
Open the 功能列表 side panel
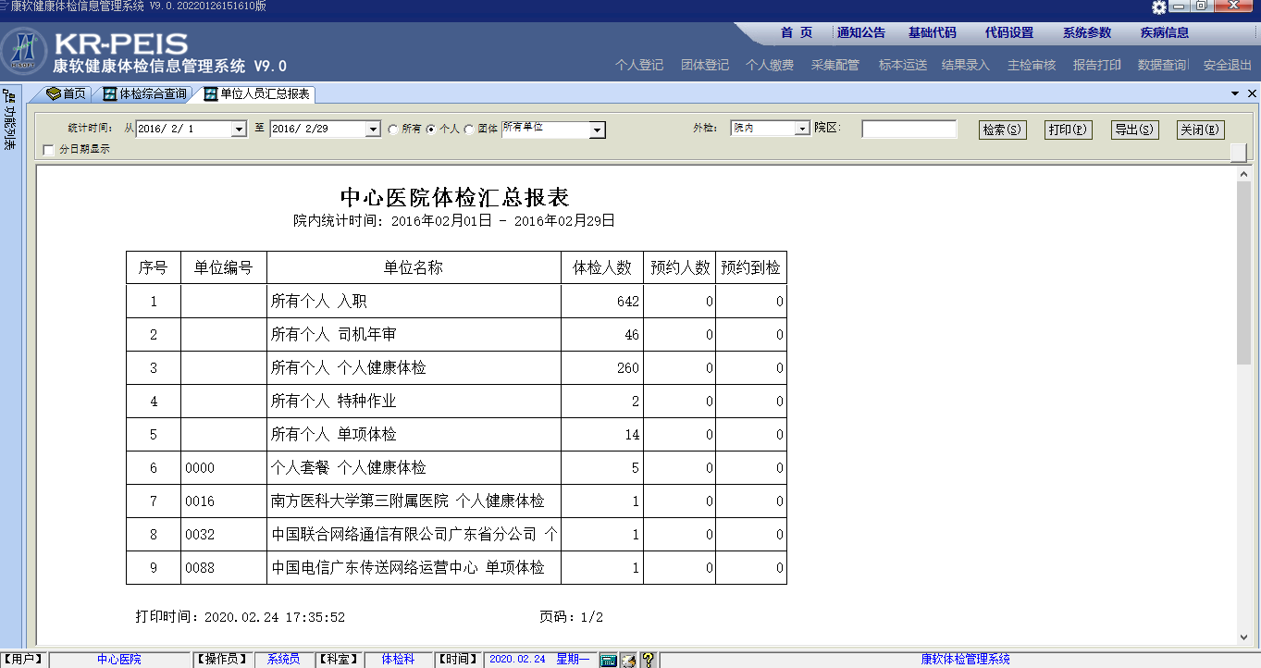[9, 120]
